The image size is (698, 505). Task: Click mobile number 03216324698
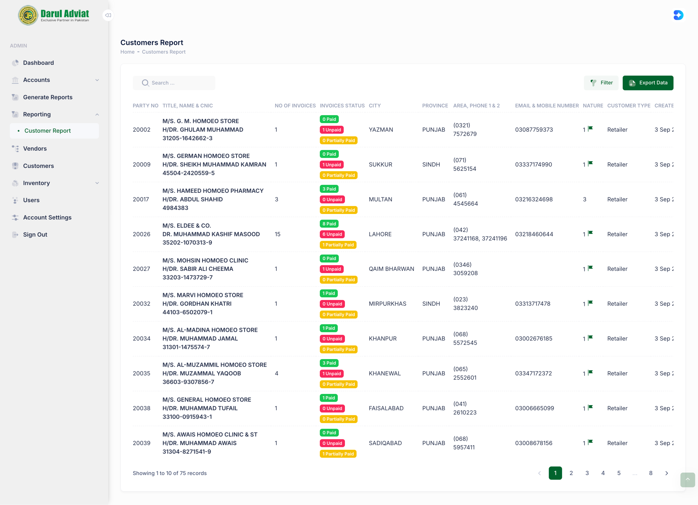pos(534,199)
